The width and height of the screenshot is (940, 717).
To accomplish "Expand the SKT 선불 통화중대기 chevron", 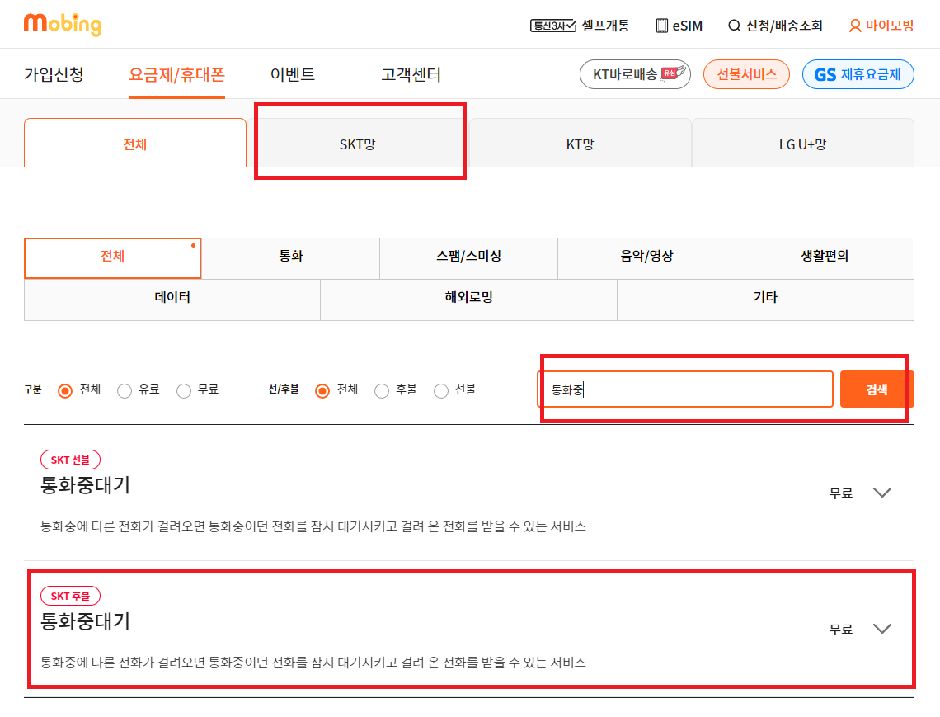I will 881,493.
